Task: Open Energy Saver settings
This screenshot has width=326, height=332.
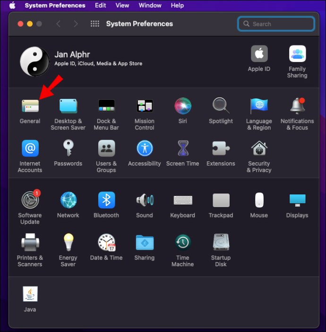Action: 68,242
